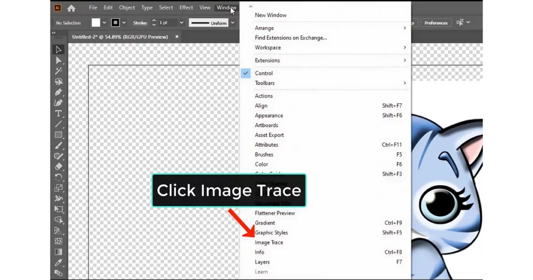Click the stroke weight stepper arrows
The width and height of the screenshot is (533, 280).
pyautogui.click(x=154, y=22)
